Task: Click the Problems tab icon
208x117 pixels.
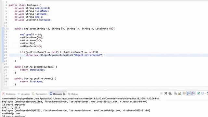Action: point(4,94)
